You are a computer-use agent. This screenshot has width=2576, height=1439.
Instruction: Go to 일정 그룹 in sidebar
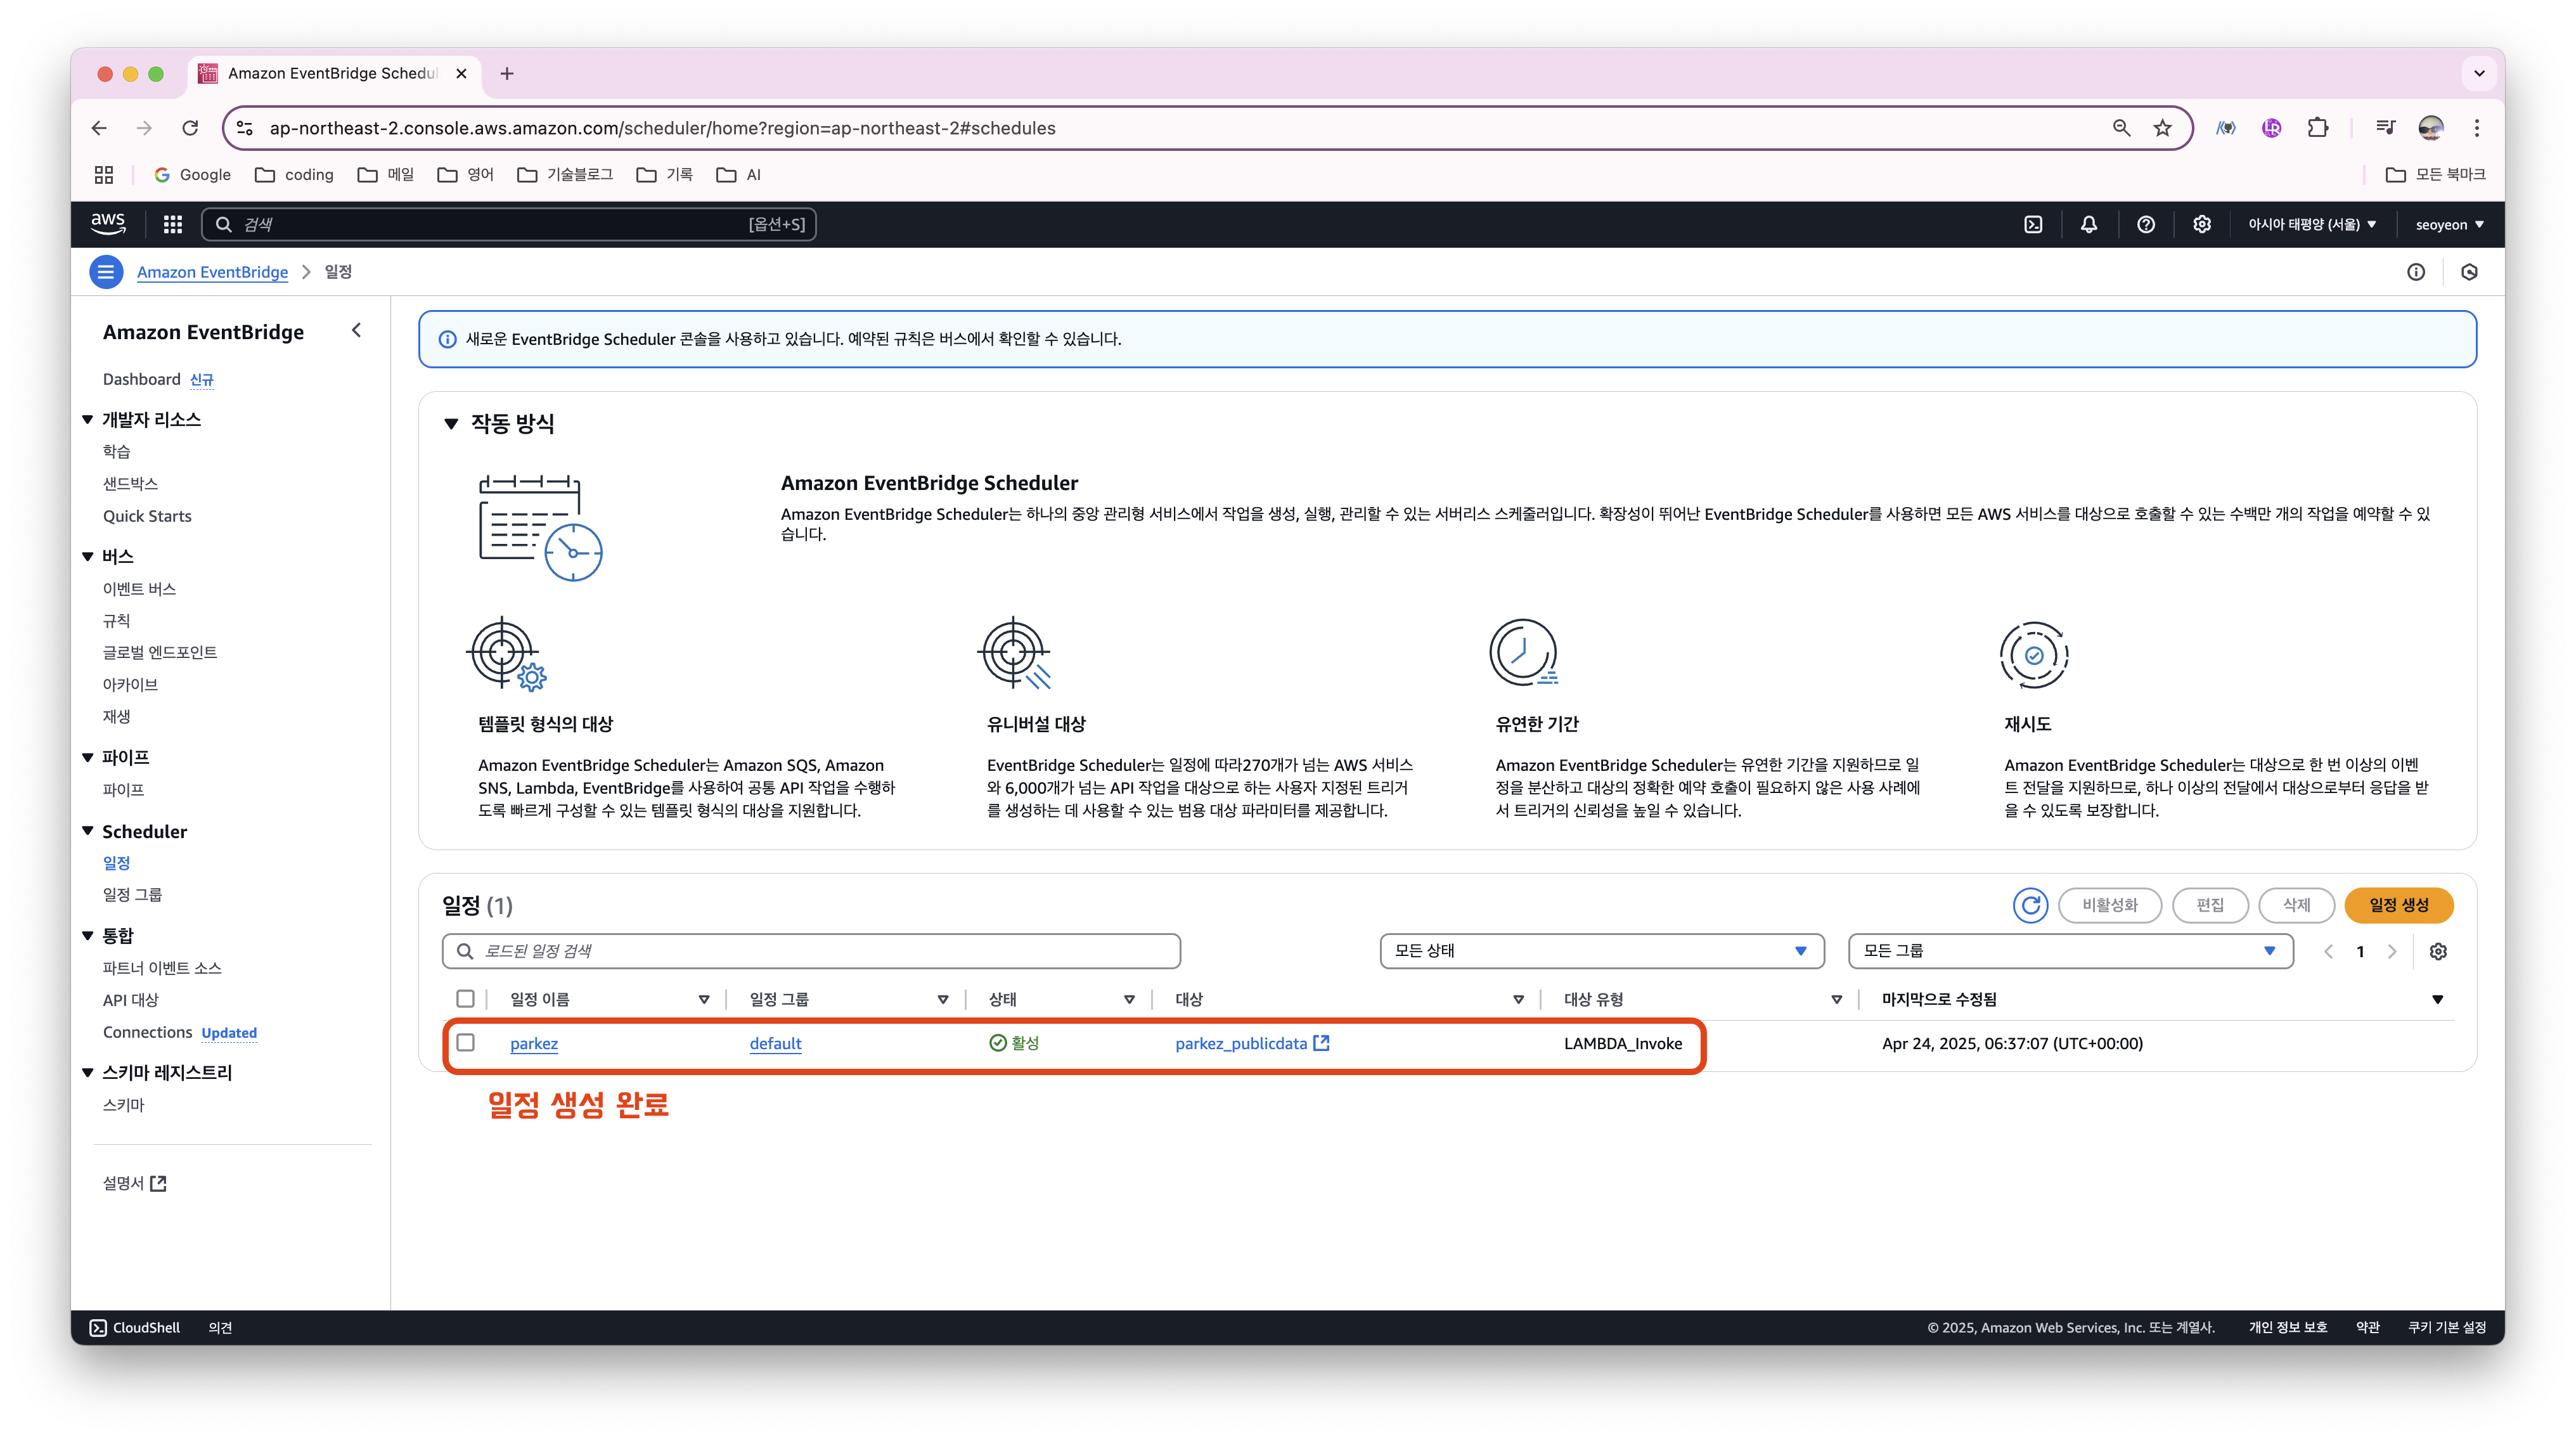(132, 894)
